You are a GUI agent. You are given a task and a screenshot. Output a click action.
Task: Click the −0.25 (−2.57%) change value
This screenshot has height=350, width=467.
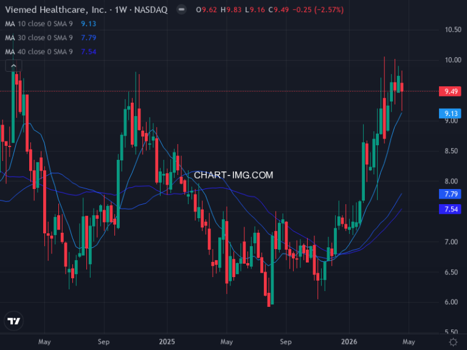coord(318,10)
